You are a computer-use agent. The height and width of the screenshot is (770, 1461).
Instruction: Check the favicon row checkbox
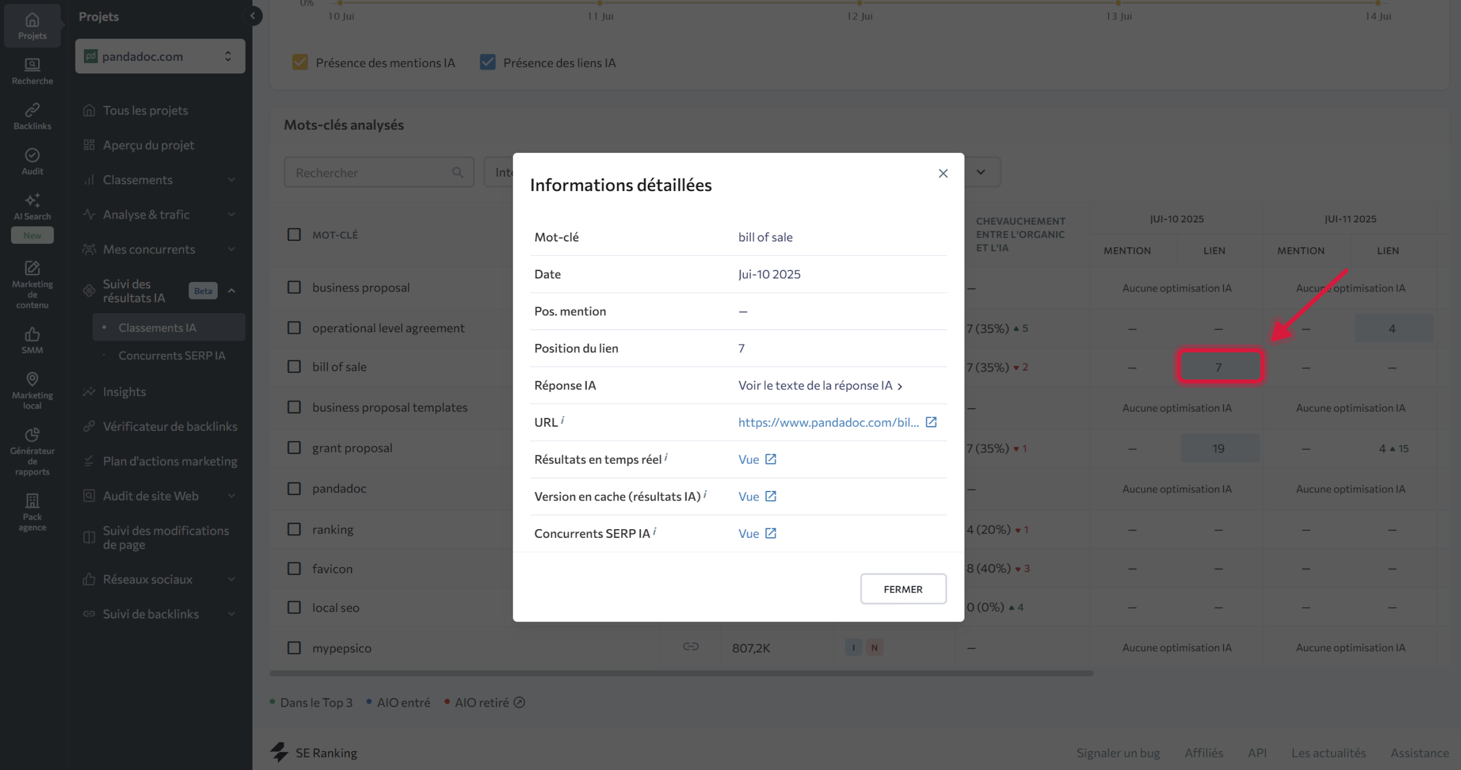[294, 569]
